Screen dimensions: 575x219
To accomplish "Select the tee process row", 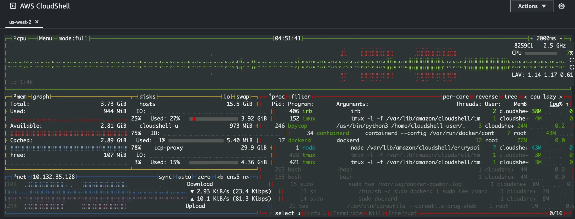I will pos(423,206).
